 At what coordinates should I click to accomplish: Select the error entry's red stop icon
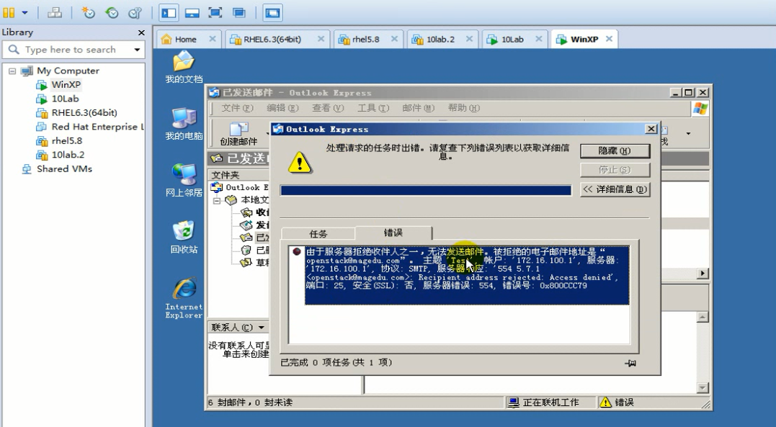click(x=296, y=251)
